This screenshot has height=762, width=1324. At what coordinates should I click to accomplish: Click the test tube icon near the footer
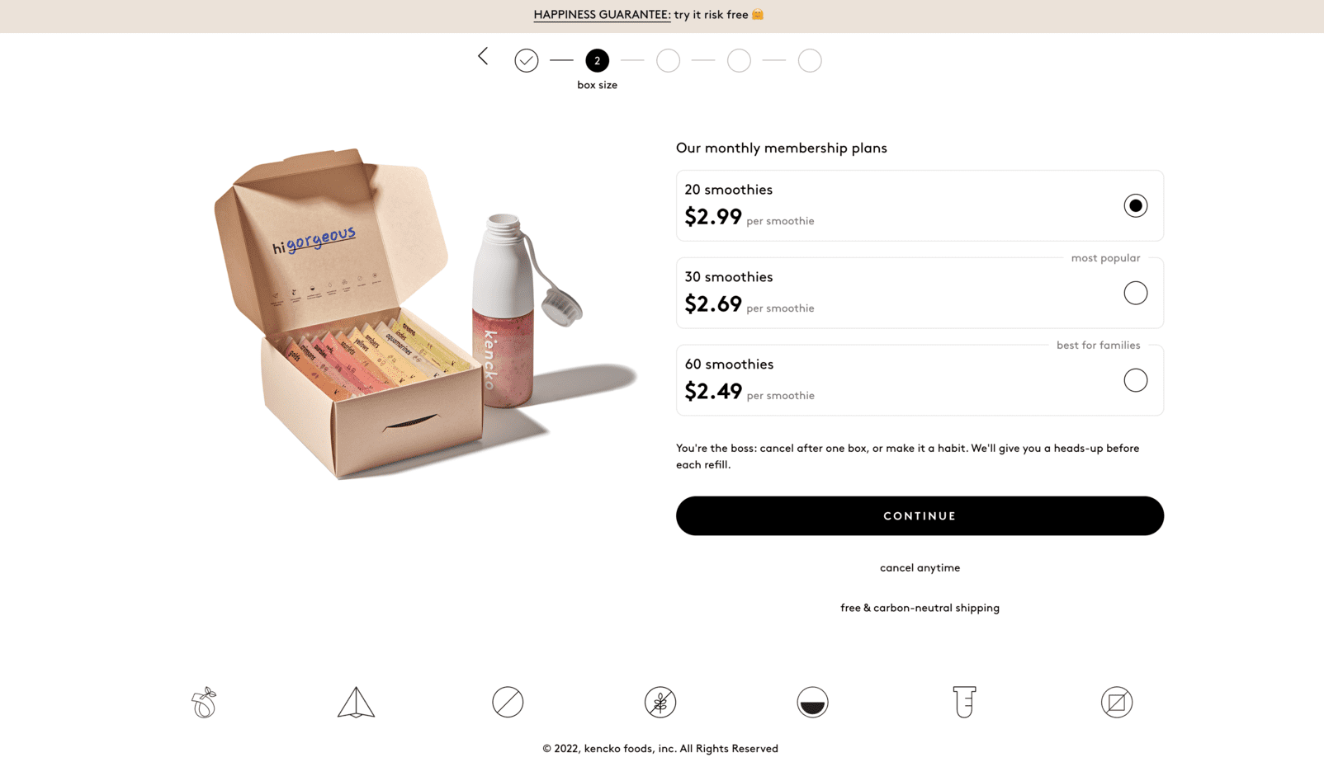coord(964,702)
